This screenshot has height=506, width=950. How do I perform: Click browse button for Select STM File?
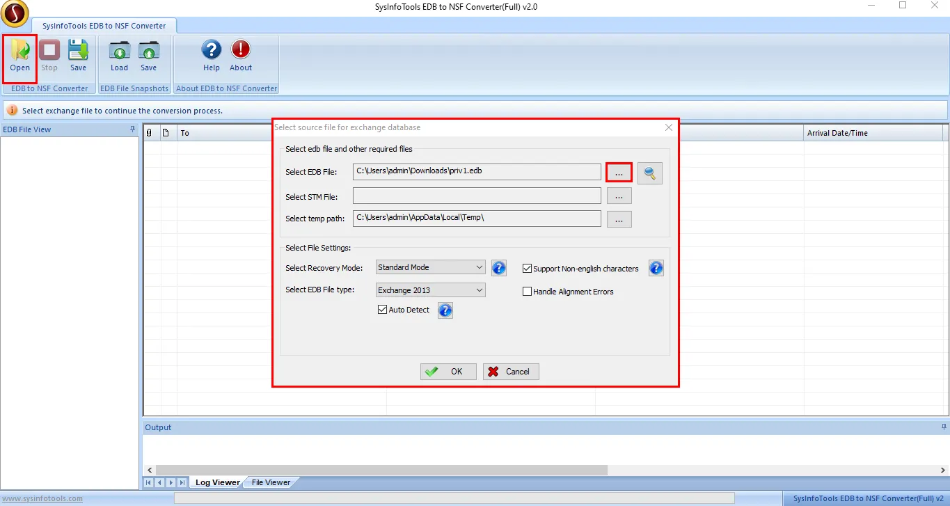point(619,196)
